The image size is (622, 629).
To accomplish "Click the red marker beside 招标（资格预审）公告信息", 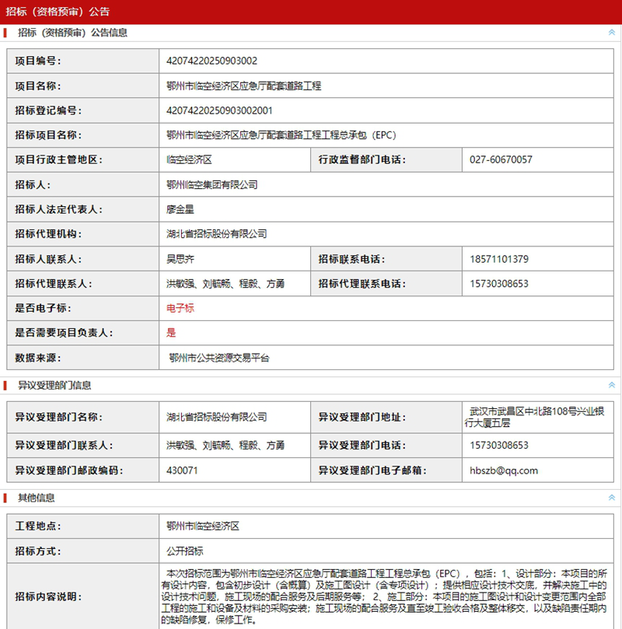I will (x=6, y=33).
